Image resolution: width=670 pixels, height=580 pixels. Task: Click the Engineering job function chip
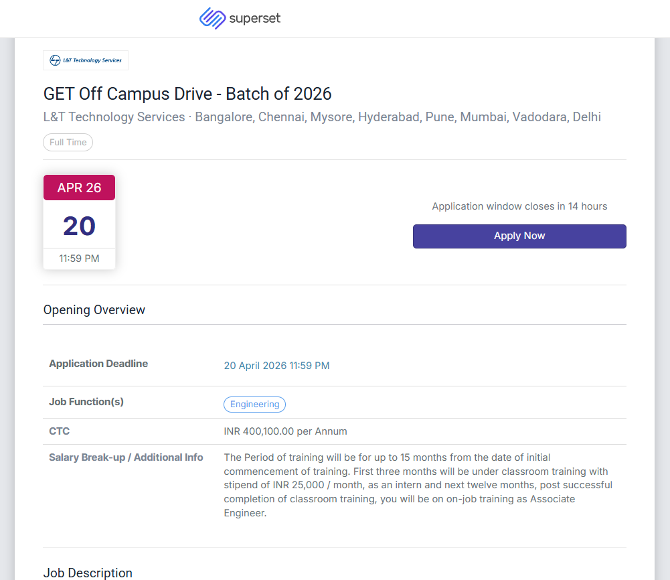pyautogui.click(x=254, y=405)
